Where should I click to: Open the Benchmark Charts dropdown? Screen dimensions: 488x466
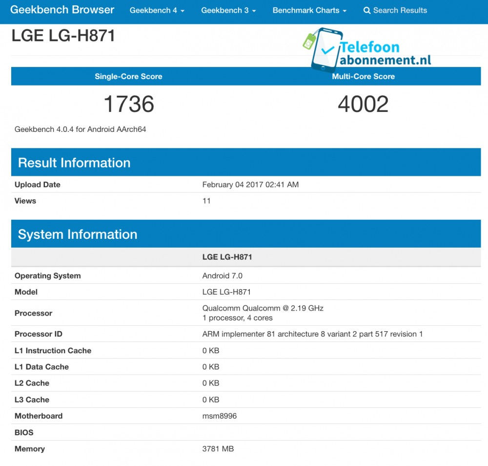point(309,10)
